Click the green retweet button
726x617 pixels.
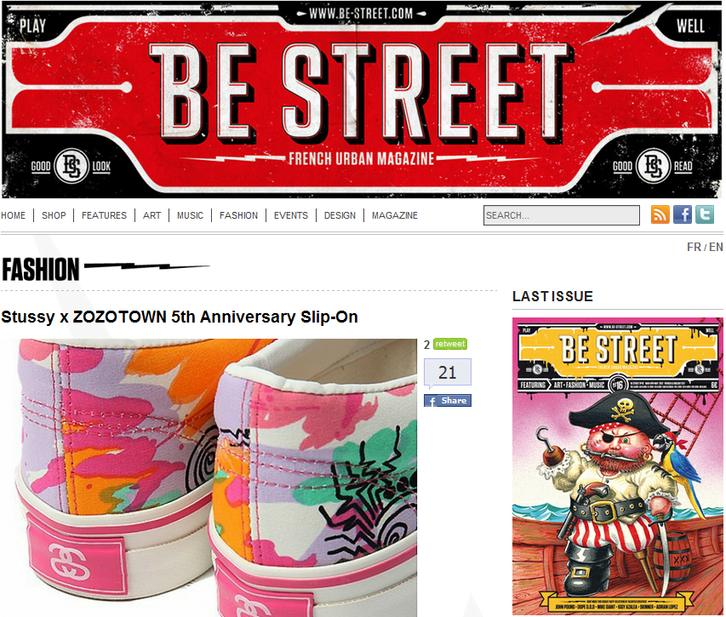[x=450, y=344]
